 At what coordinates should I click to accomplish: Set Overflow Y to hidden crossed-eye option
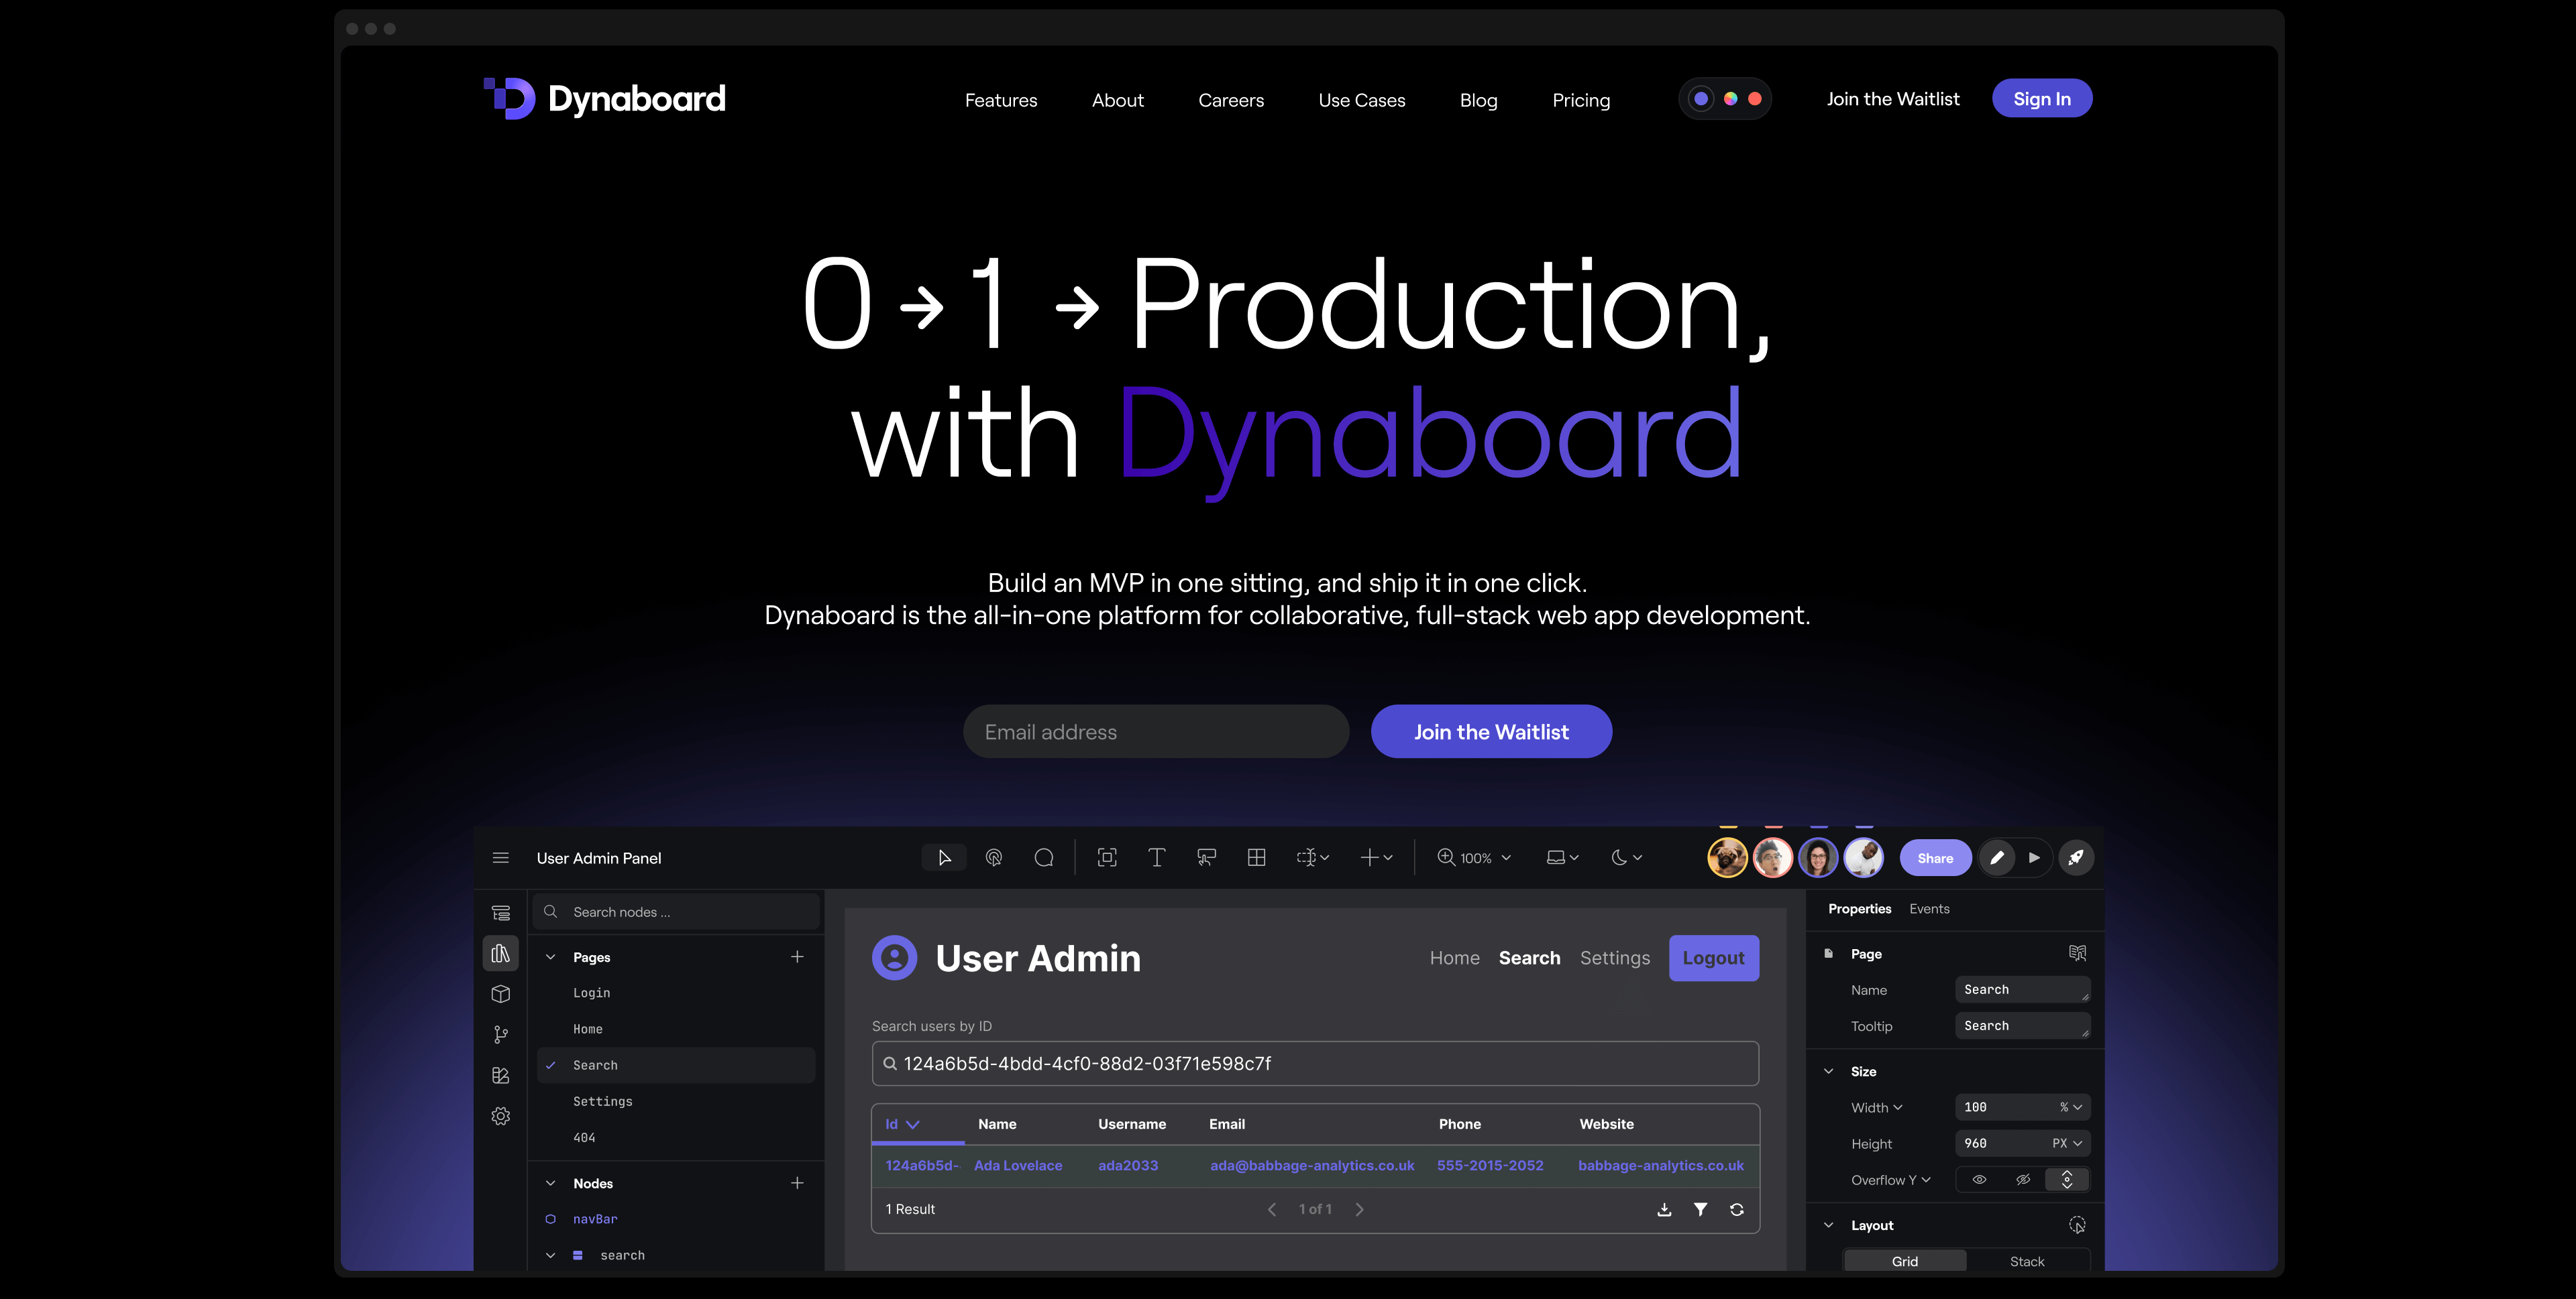pyautogui.click(x=2023, y=1180)
